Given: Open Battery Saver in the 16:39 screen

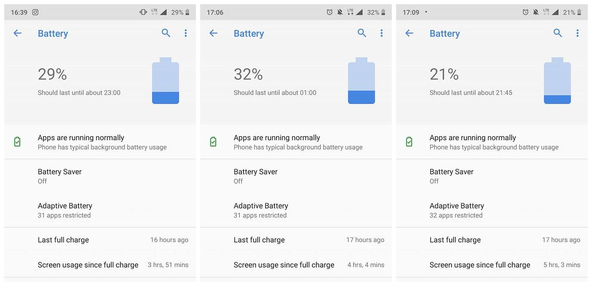Looking at the screenshot, I should [100, 176].
